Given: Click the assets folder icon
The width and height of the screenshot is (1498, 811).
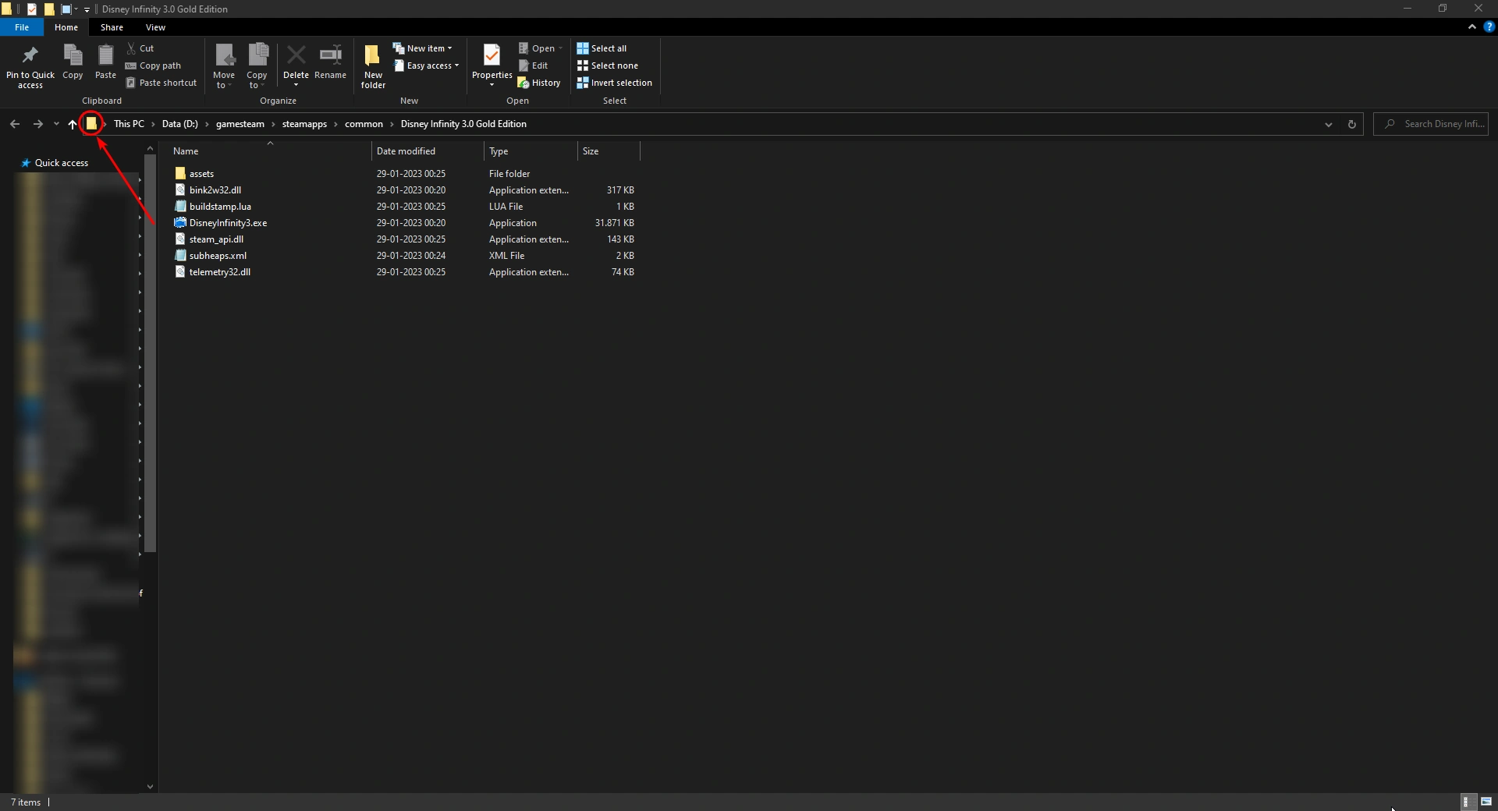Looking at the screenshot, I should [180, 173].
